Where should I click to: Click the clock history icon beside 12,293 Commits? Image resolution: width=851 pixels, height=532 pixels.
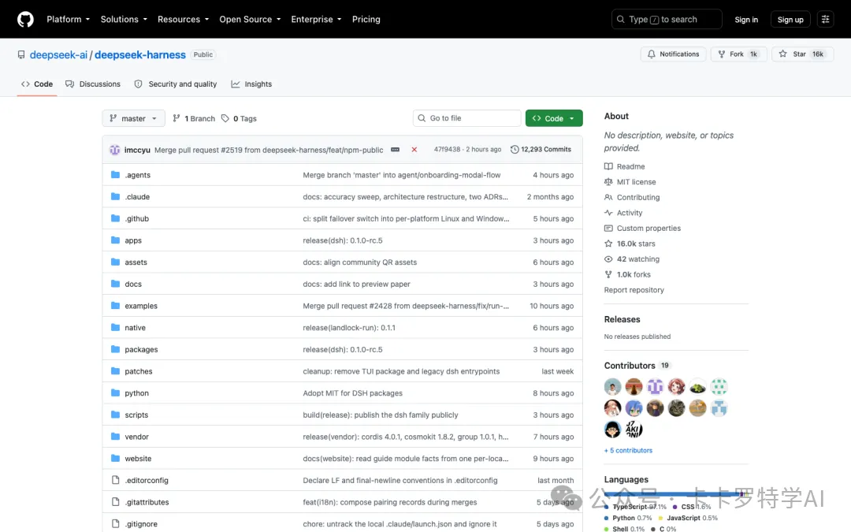click(514, 149)
